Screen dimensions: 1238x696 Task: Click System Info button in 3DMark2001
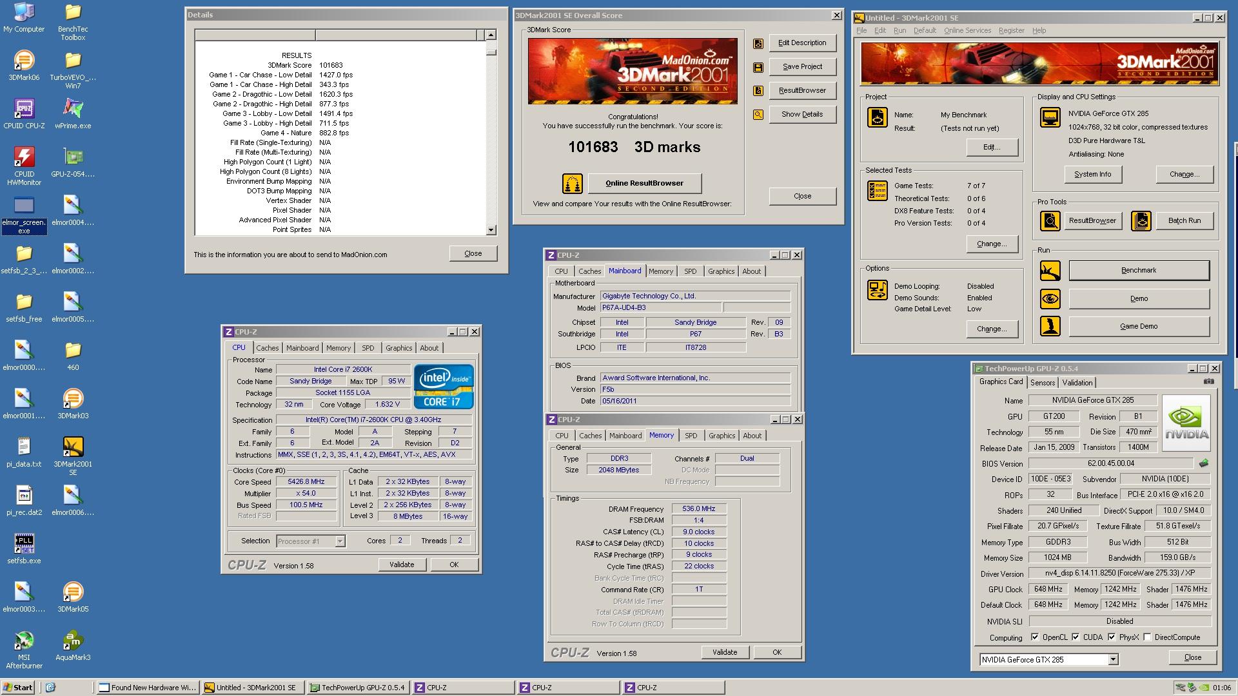click(1092, 175)
